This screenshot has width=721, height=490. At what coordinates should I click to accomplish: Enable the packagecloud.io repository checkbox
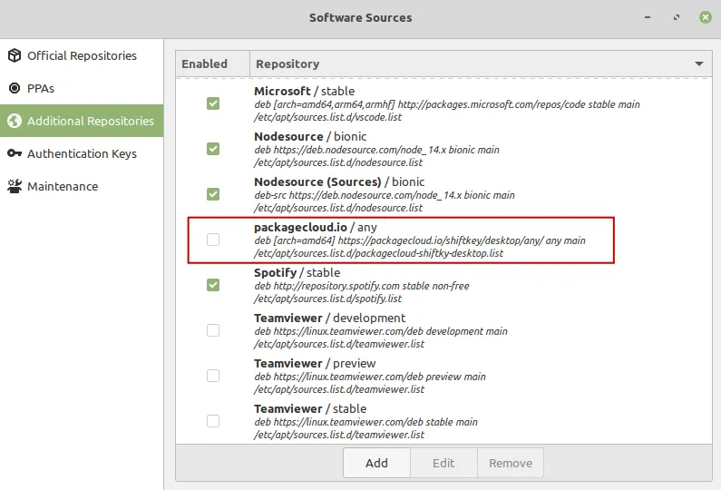[213, 240]
